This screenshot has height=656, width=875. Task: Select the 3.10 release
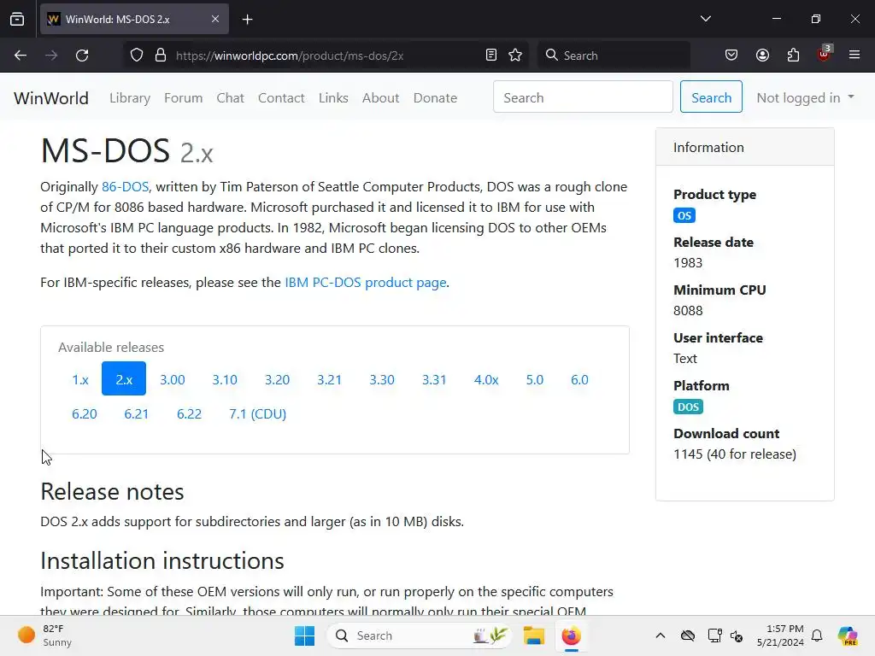coord(225,379)
